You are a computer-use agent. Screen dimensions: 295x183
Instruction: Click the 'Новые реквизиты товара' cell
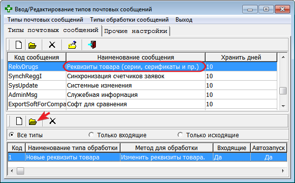(73, 157)
